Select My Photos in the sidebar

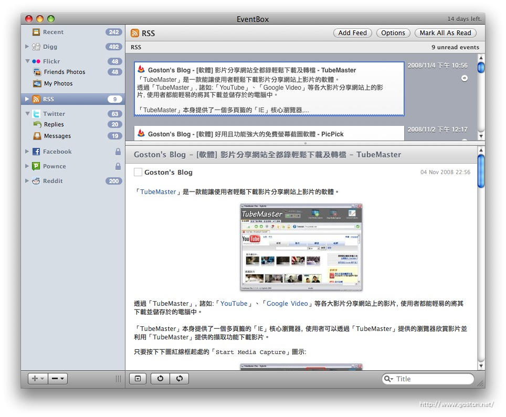[x=73, y=83]
